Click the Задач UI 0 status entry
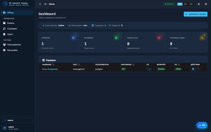The image size is (211, 132). [116, 25]
